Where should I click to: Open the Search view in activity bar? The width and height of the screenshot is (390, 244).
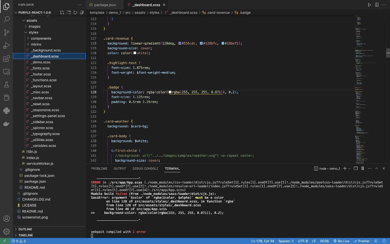(x=6, y=19)
